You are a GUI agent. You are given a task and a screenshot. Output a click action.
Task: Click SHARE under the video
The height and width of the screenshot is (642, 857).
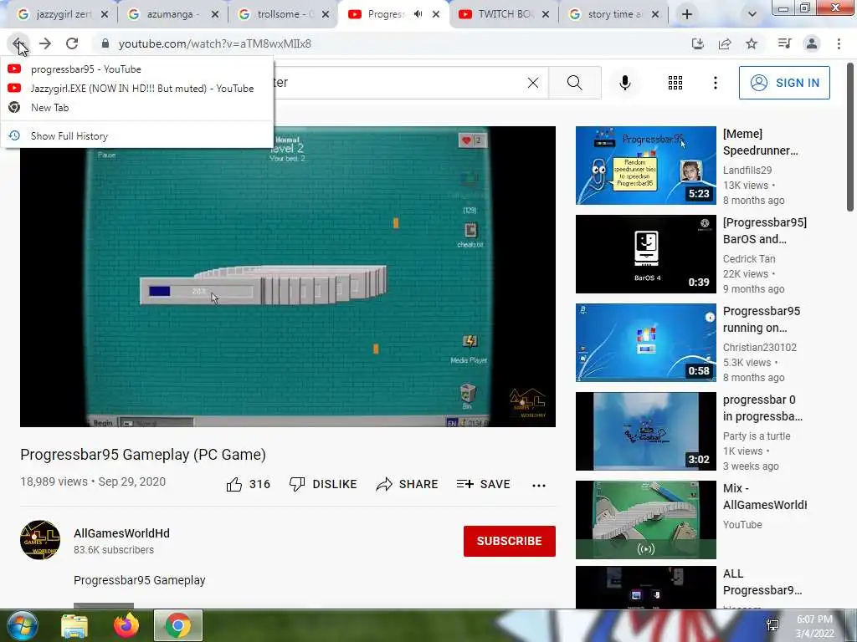pos(408,484)
